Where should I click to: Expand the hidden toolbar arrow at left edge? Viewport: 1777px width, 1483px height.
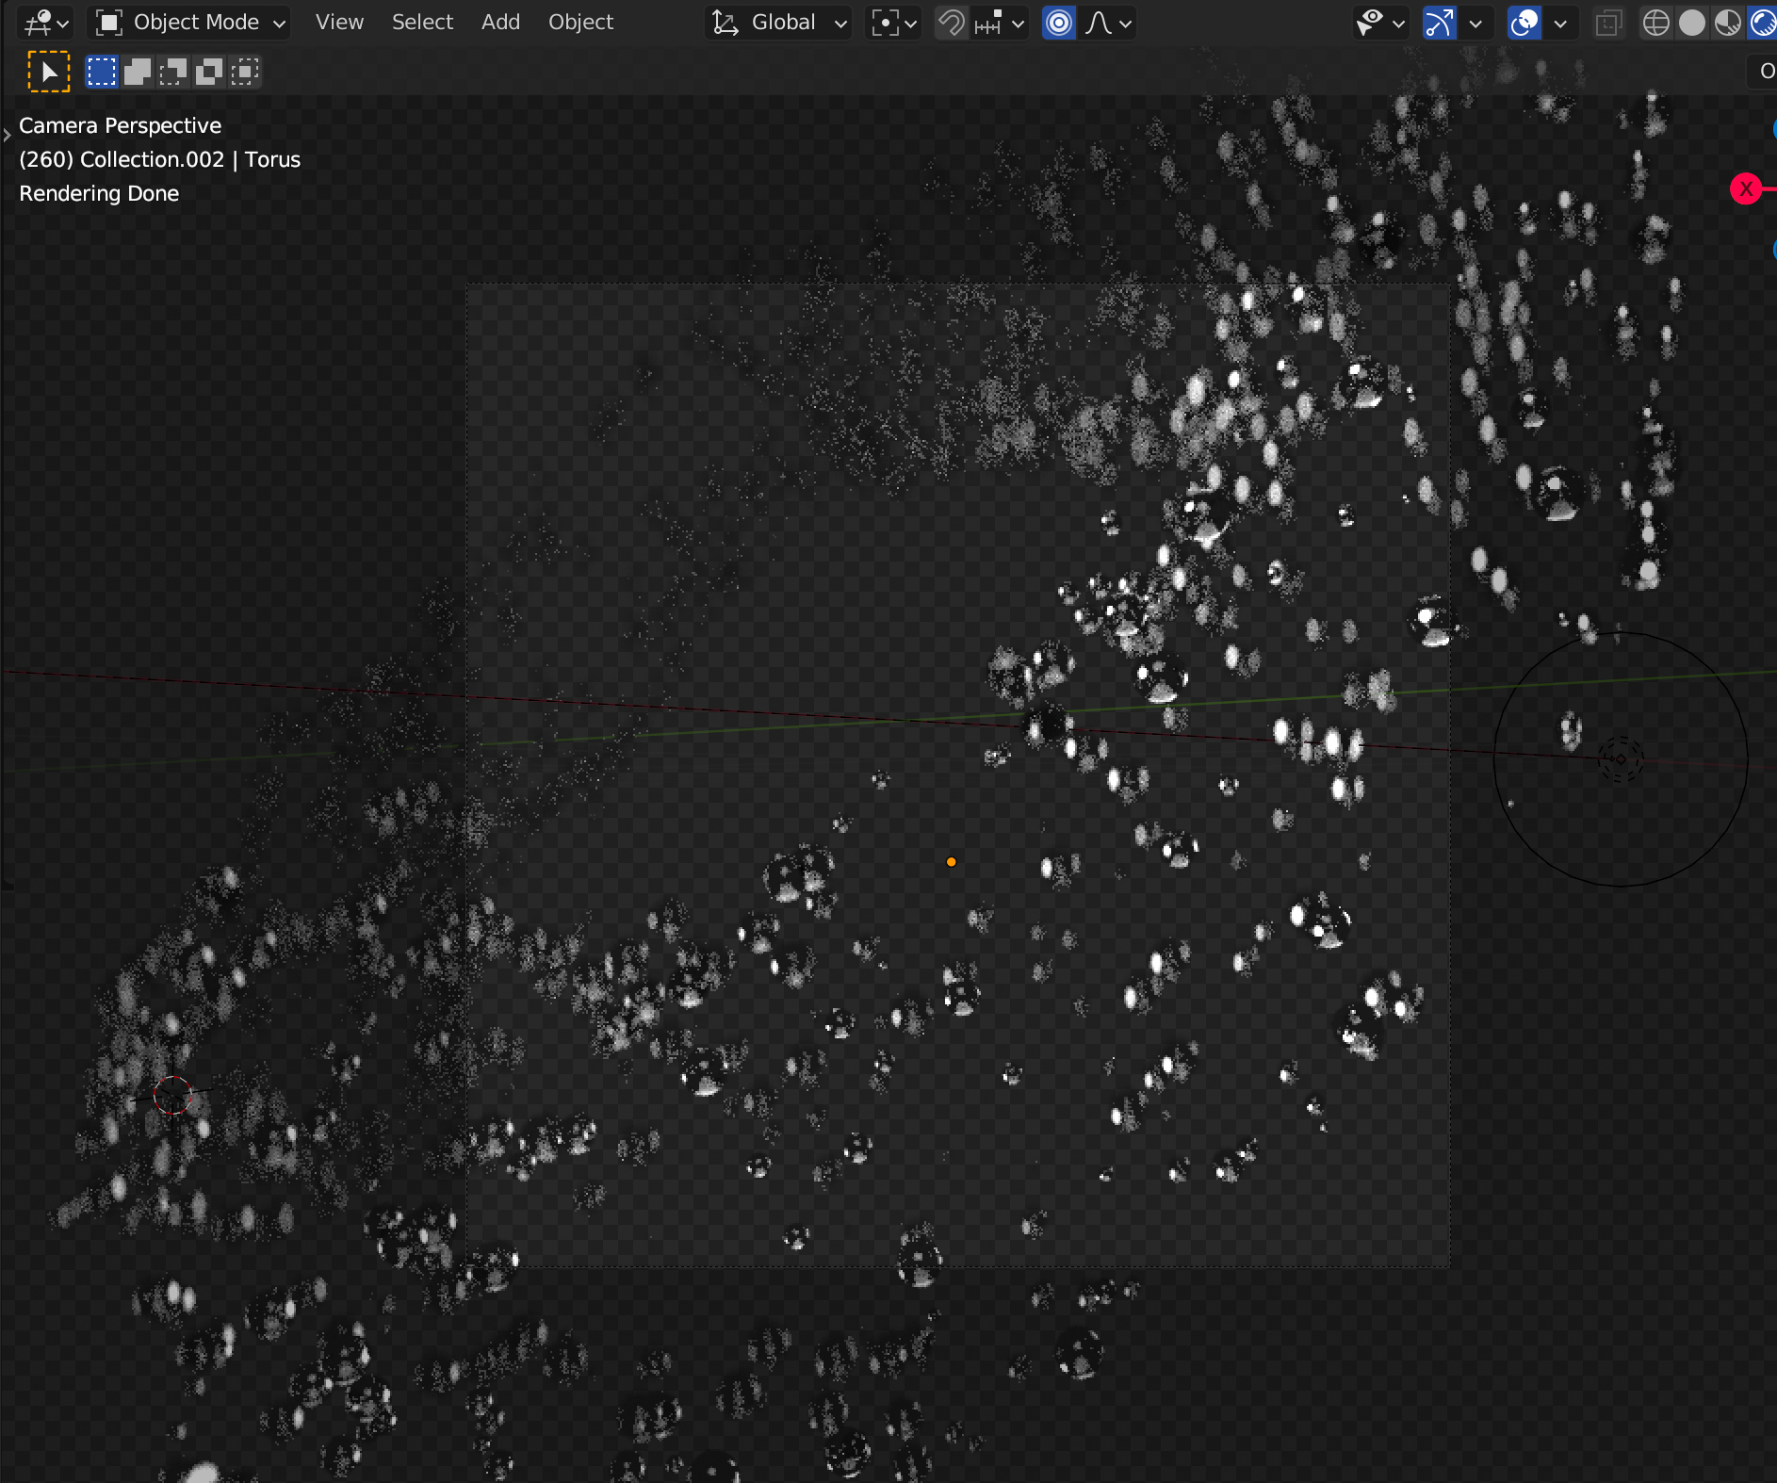[x=7, y=136]
